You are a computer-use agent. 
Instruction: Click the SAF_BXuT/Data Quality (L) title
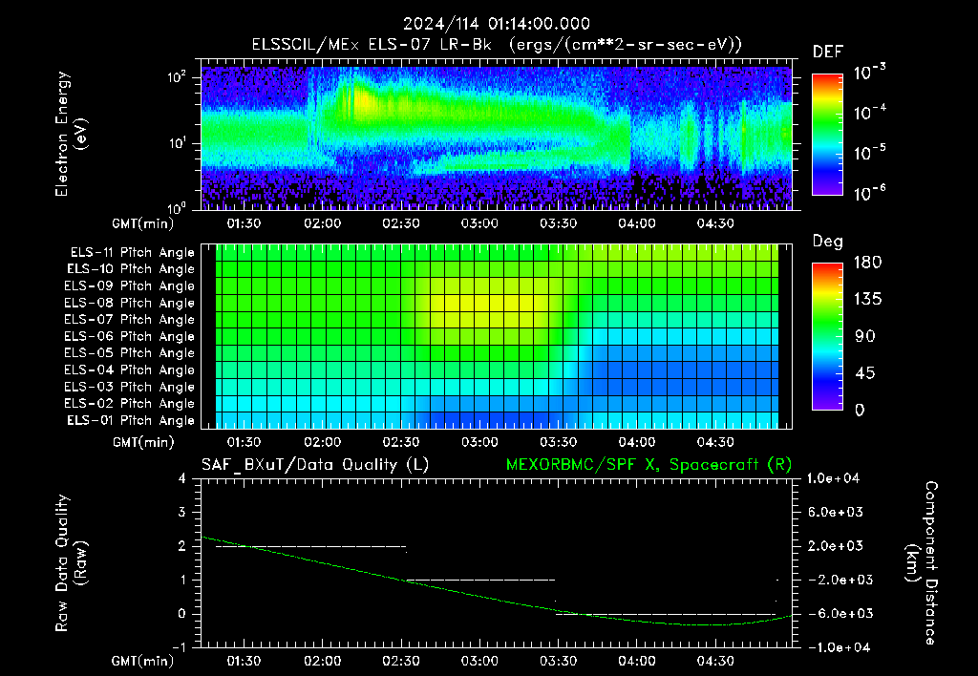315,465
